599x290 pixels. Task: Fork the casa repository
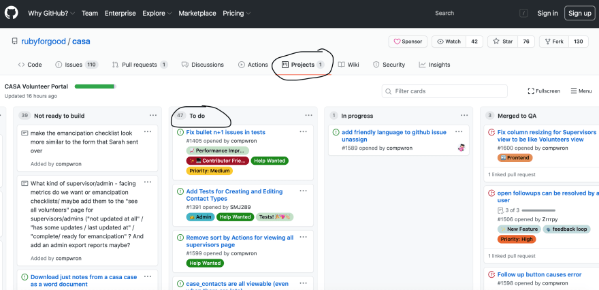point(554,42)
